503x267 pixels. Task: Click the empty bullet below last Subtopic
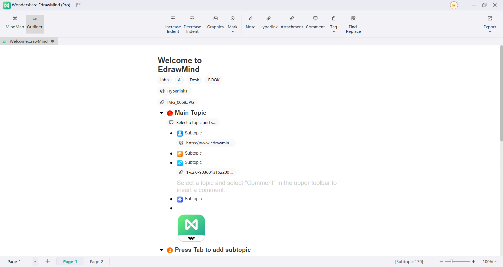pyautogui.click(x=171, y=208)
